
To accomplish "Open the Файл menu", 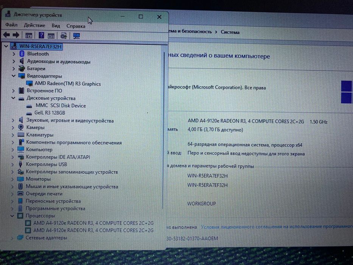I will pyautogui.click(x=11, y=25).
